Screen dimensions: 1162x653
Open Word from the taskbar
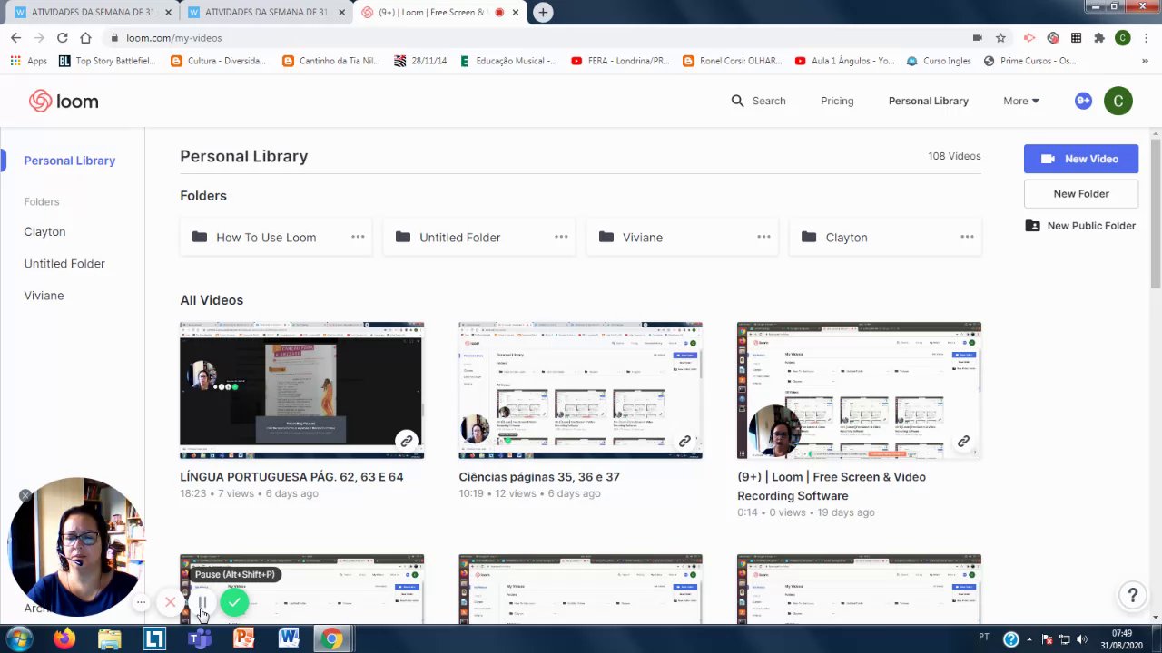click(289, 638)
